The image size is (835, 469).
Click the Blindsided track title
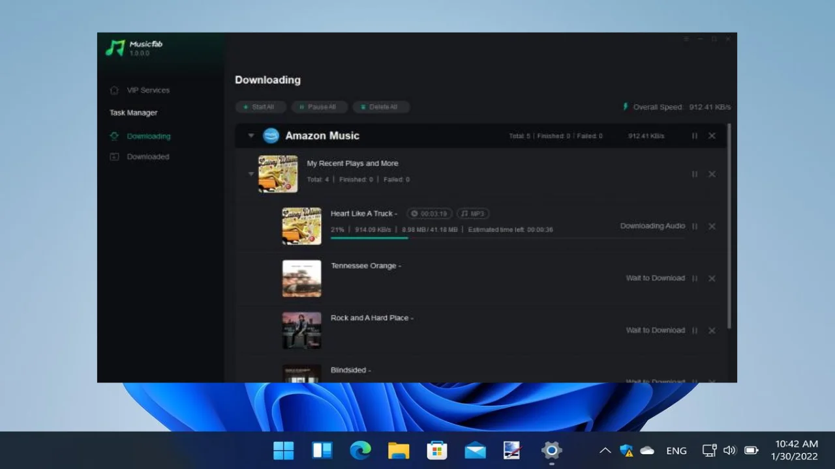350,370
